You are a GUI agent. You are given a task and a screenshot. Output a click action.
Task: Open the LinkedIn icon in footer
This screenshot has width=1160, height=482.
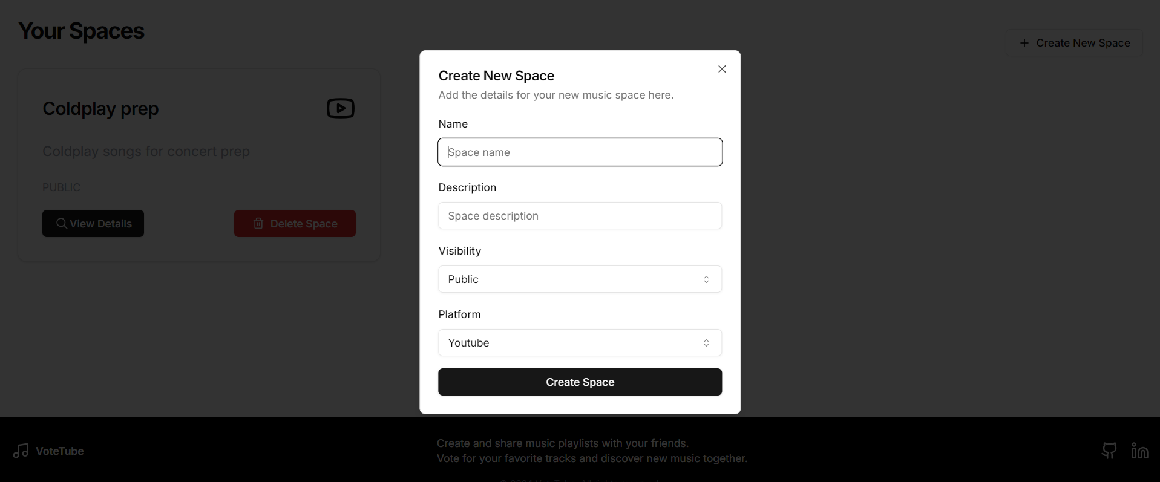click(x=1140, y=451)
